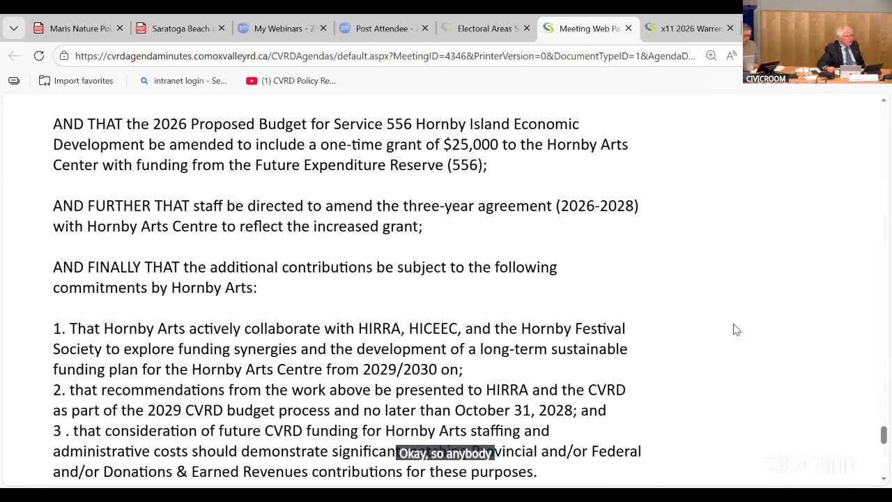Go back to the previous page
The width and height of the screenshot is (892, 502).
[x=14, y=56]
